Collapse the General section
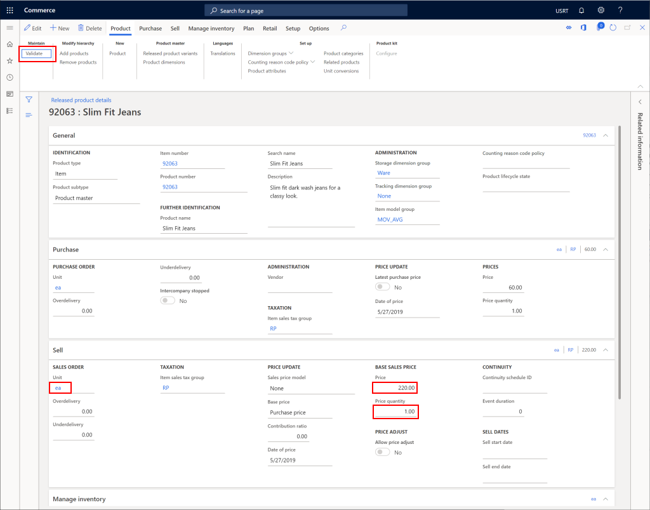 pos(605,135)
